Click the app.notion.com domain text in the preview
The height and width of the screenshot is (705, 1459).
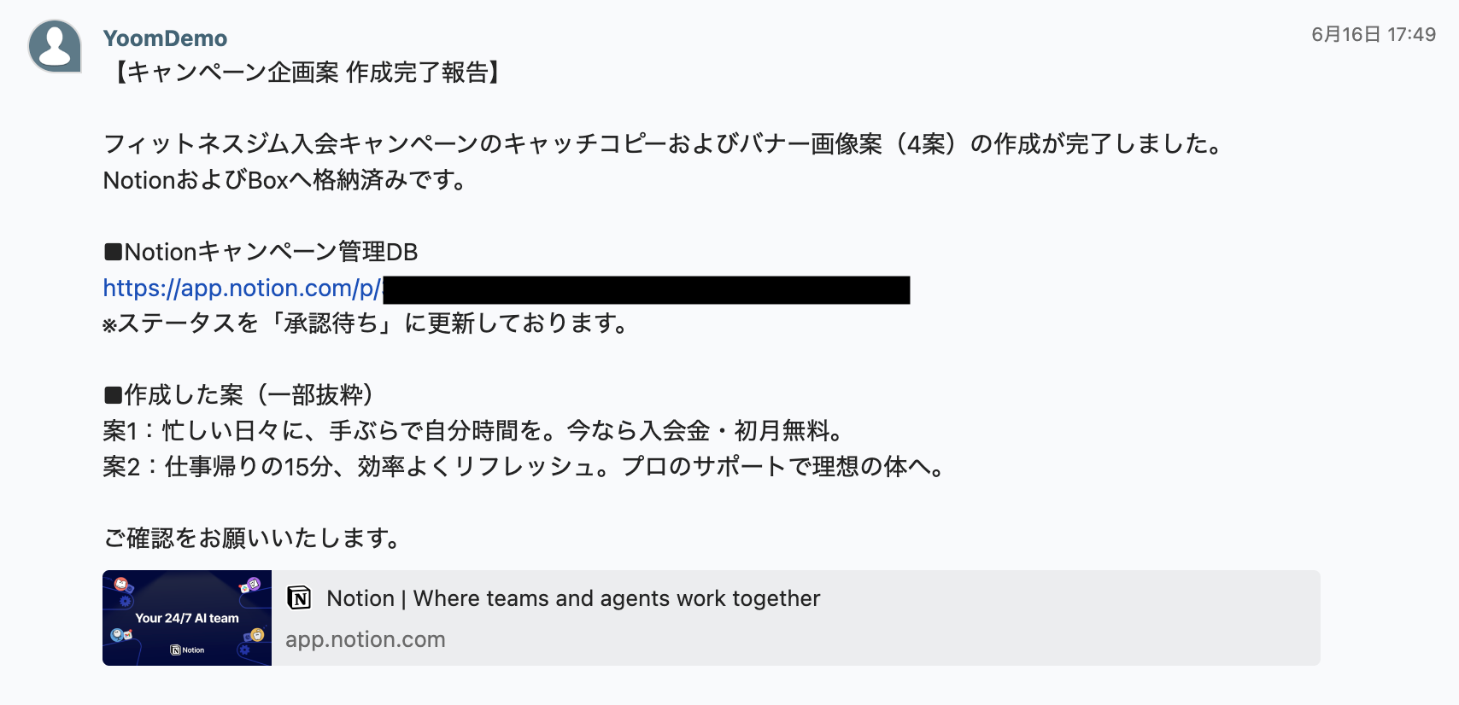pos(366,639)
